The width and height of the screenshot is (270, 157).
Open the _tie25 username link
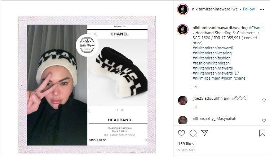(198, 98)
